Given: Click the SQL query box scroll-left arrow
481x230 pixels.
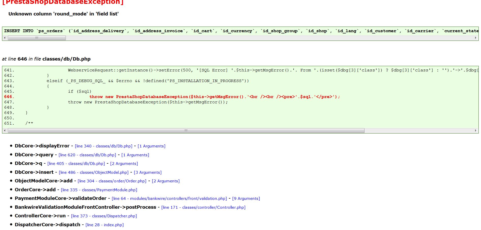Looking at the screenshot, I should tap(5, 38).
